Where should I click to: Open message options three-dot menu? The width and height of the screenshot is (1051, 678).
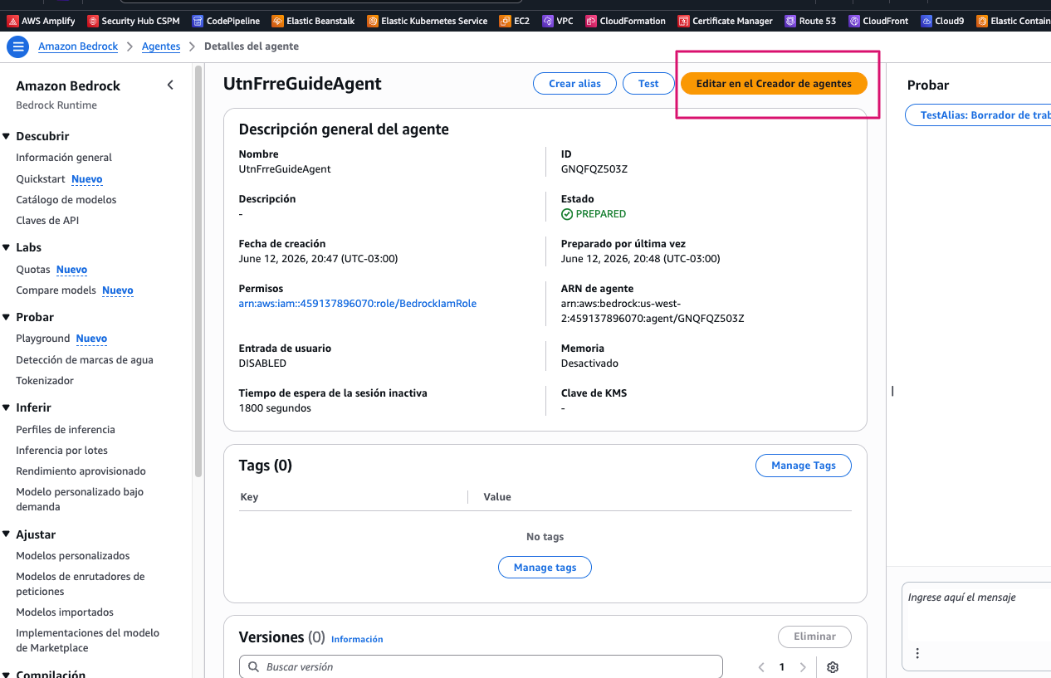pyautogui.click(x=917, y=653)
